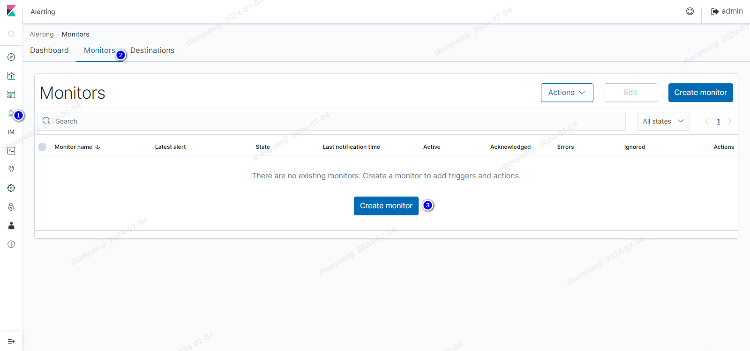Click Create monitor in header
Screen dimensions: 750x351
click(701, 93)
